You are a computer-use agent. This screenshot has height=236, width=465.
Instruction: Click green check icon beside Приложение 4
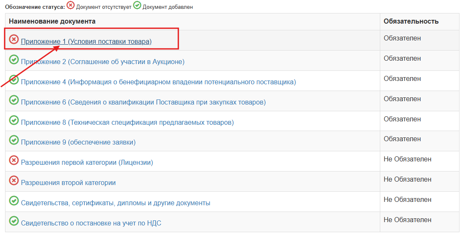(x=13, y=80)
